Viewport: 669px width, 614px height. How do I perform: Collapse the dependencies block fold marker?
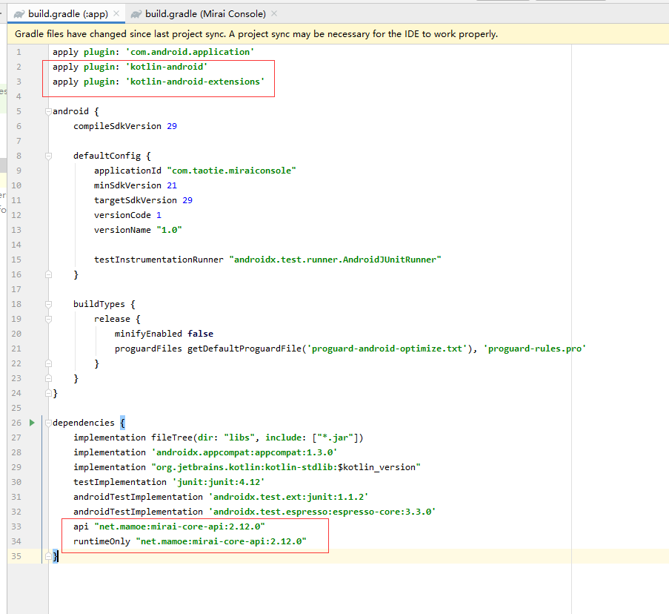(48, 423)
